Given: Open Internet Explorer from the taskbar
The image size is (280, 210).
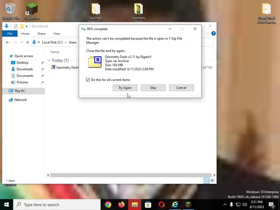Looking at the screenshot, I should (x=175, y=205).
